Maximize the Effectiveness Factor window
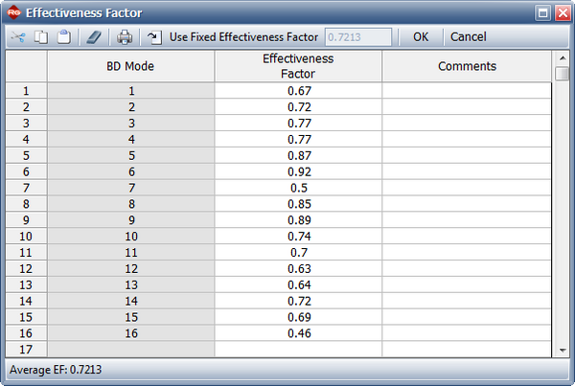The width and height of the screenshot is (575, 386). pos(542,13)
